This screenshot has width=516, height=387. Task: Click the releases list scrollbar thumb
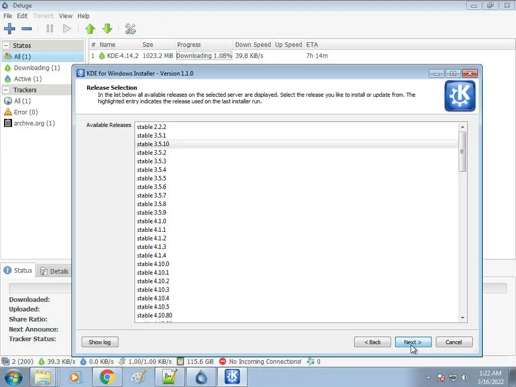click(463, 151)
